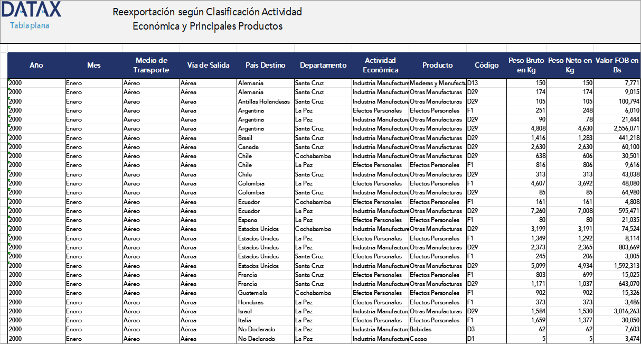Select the Año column header
Image resolution: width=641 pixels, height=344 pixels.
point(36,65)
